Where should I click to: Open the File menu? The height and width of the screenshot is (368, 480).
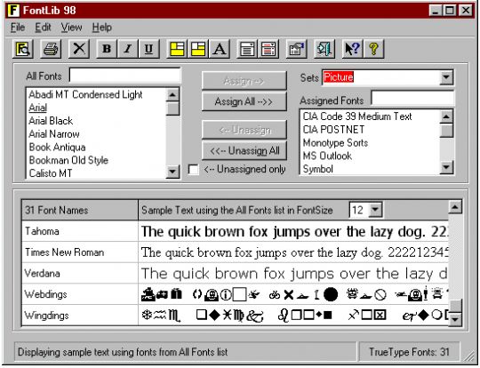coord(18,28)
